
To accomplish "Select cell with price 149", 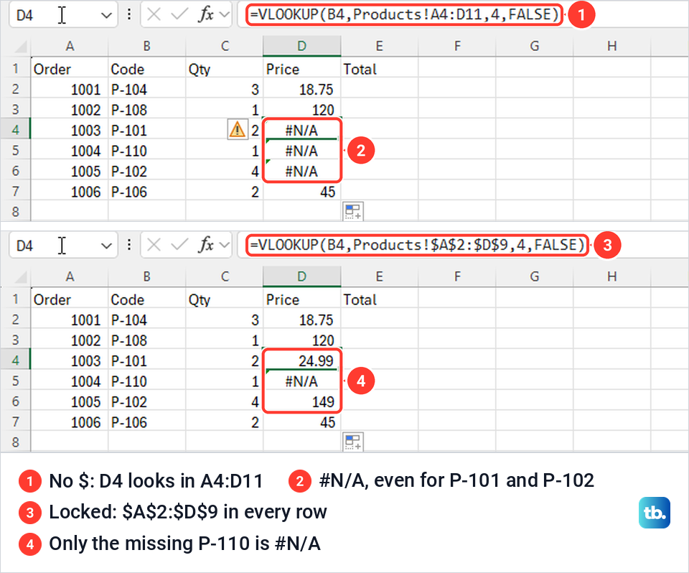I will pos(302,401).
